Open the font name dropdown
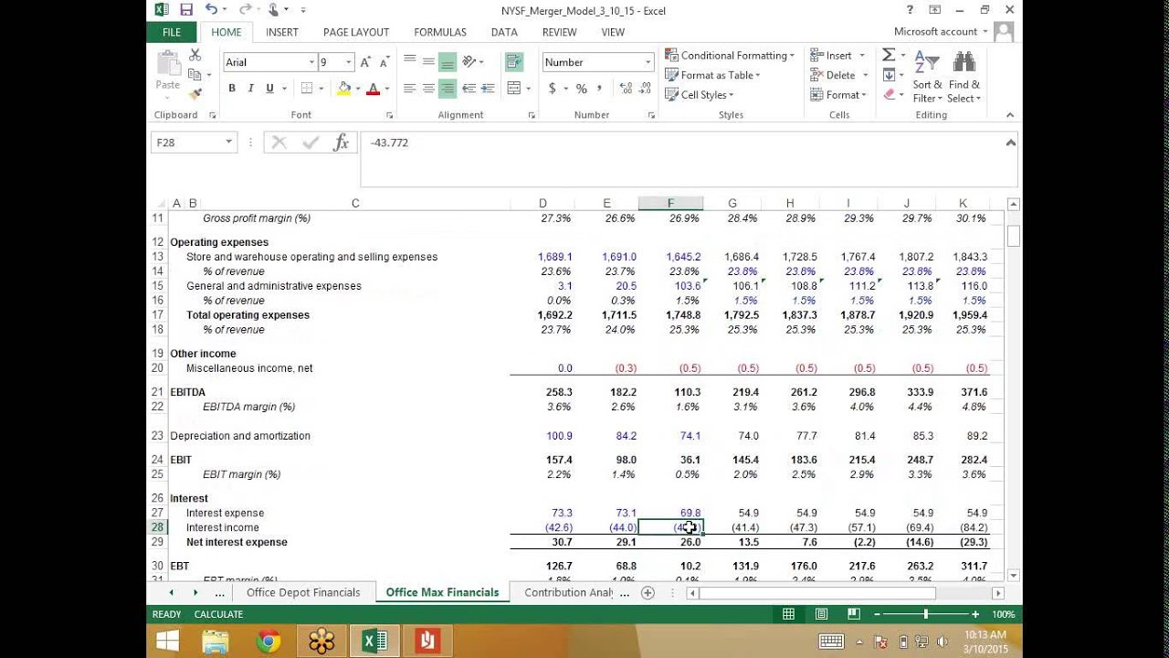 point(310,62)
